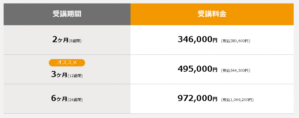Select the オススメ badge
299x118 pixels.
tap(67, 63)
